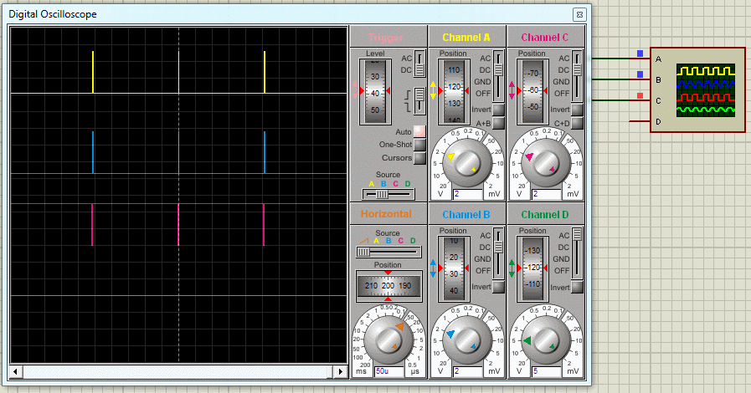Enable A+B sum button
Image resolution: width=751 pixels, height=393 pixels.
[x=499, y=124]
